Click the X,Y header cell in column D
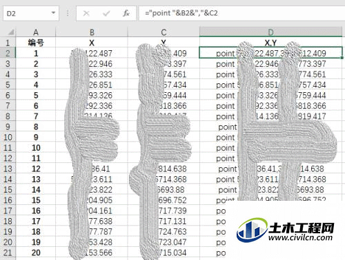The width and height of the screenshot is (345, 260). (x=270, y=43)
